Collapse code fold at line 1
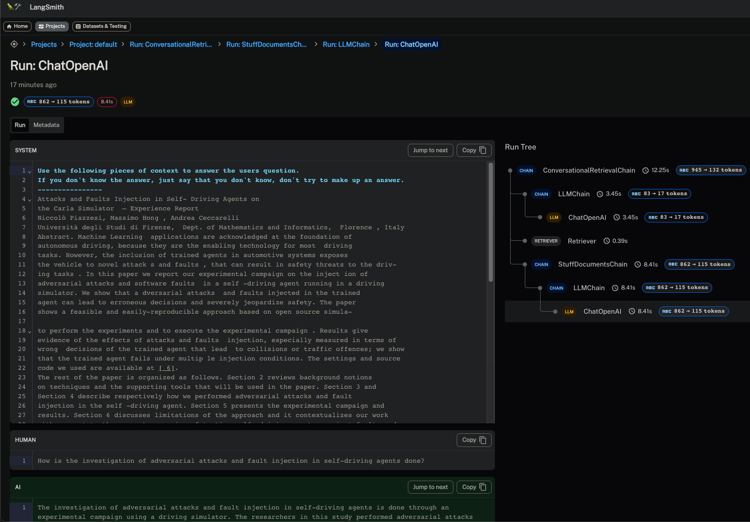This screenshot has height=522, width=750. point(29,172)
